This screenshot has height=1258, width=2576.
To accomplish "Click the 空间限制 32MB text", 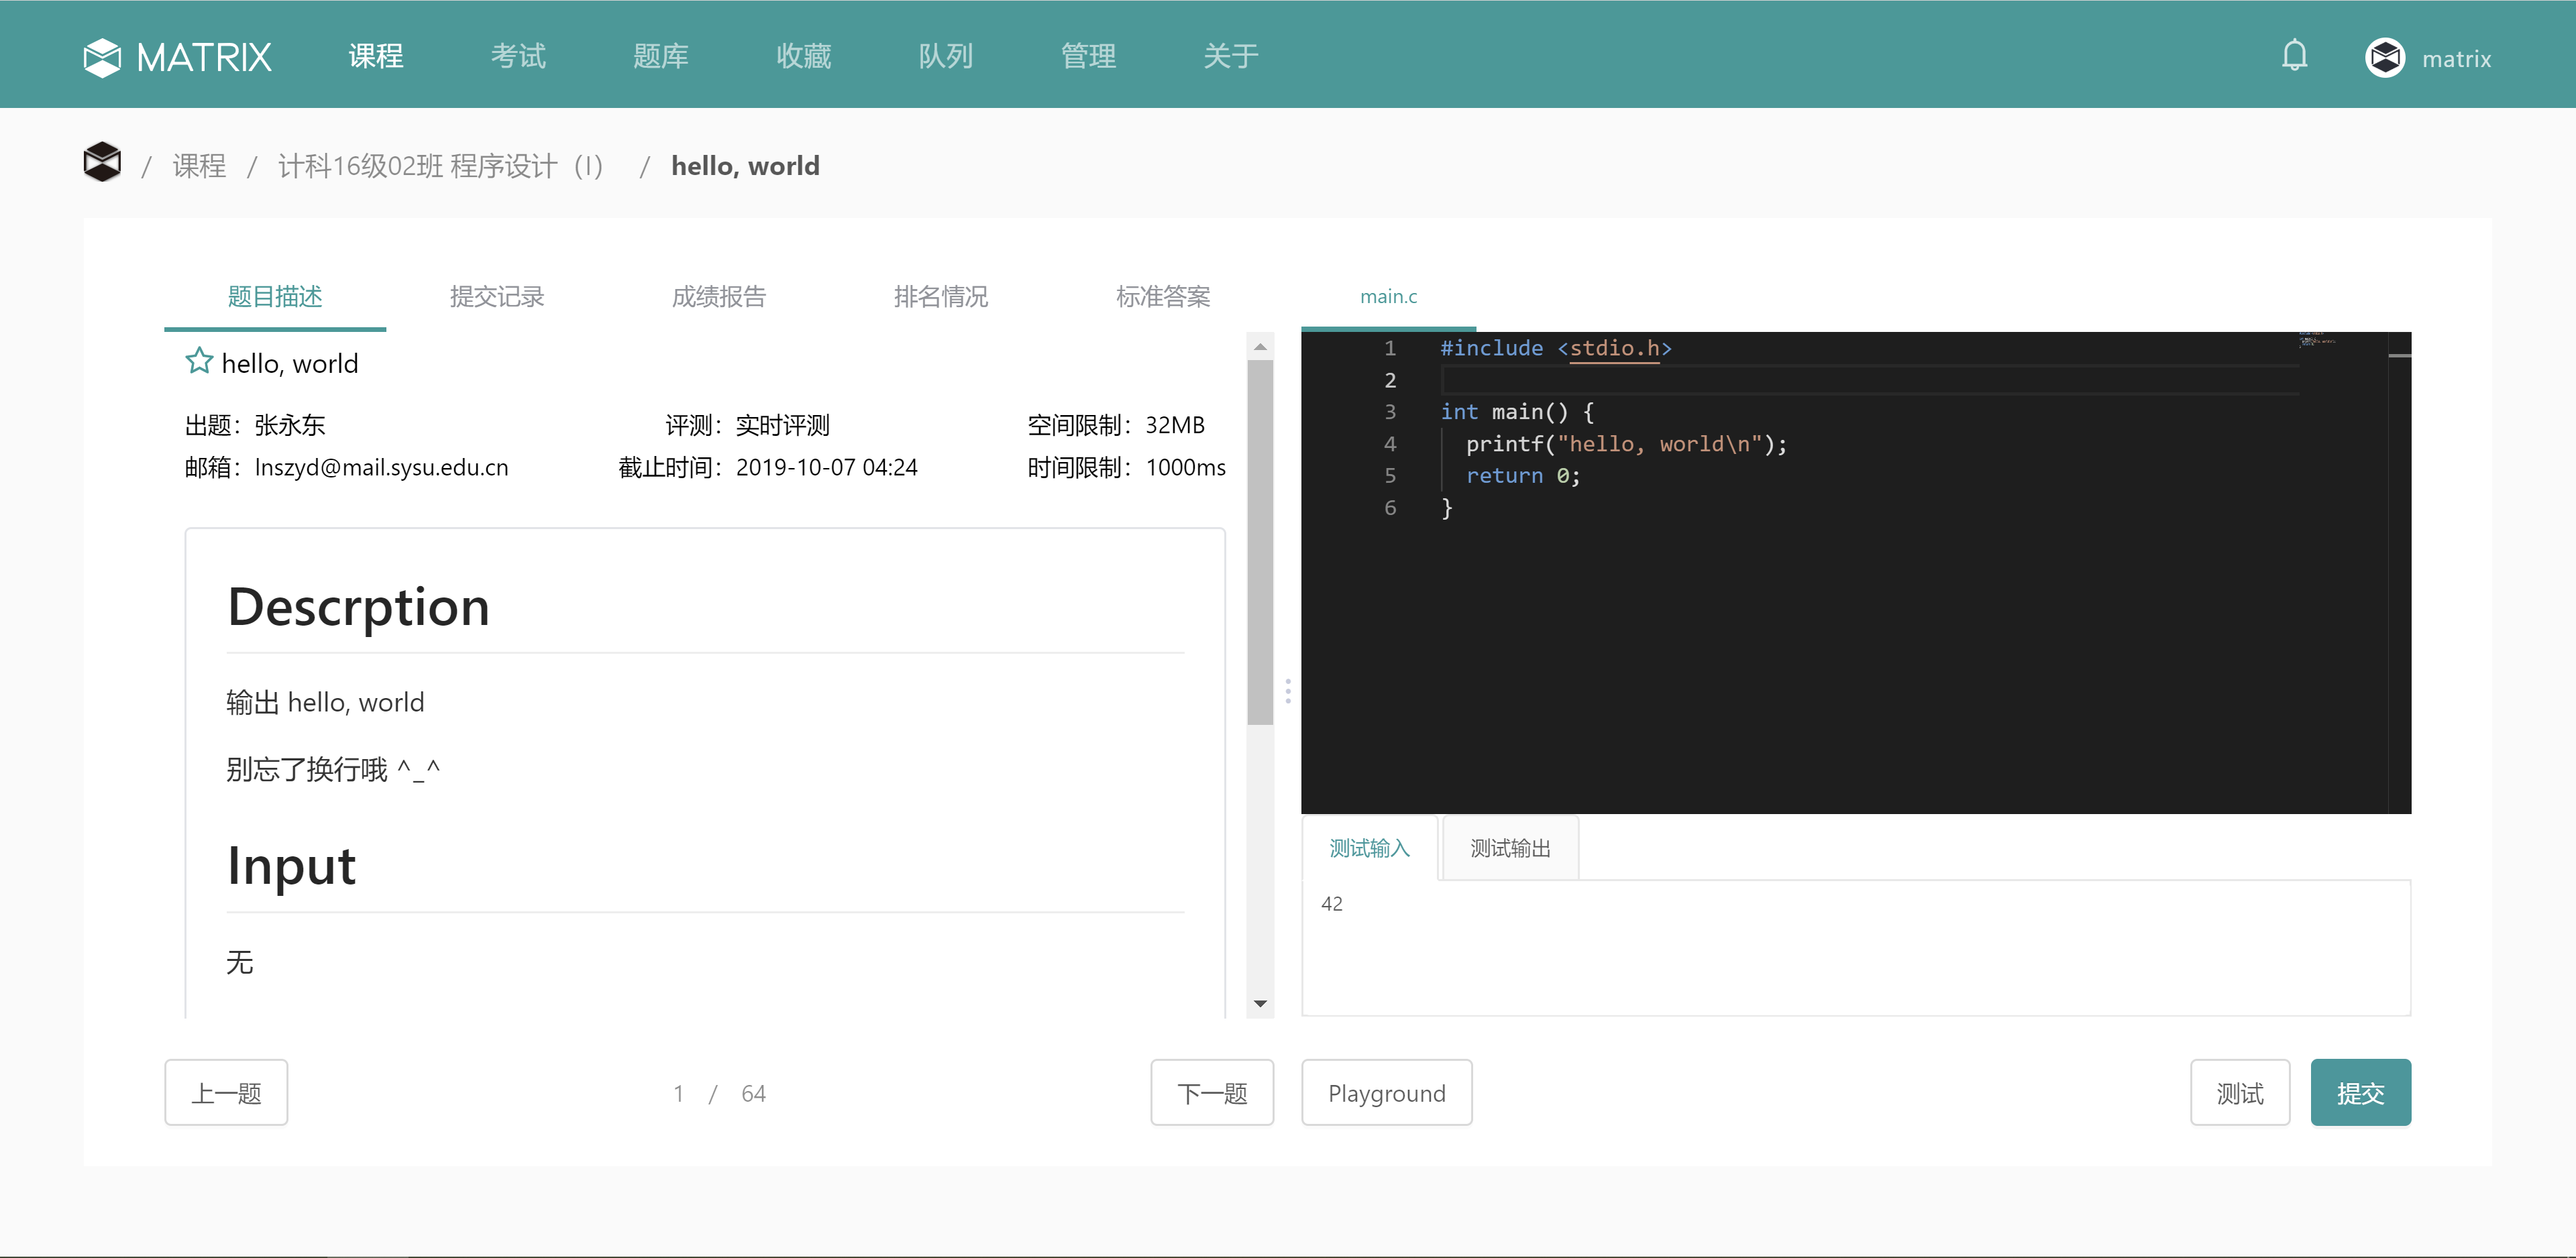I will pyautogui.click(x=1115, y=425).
